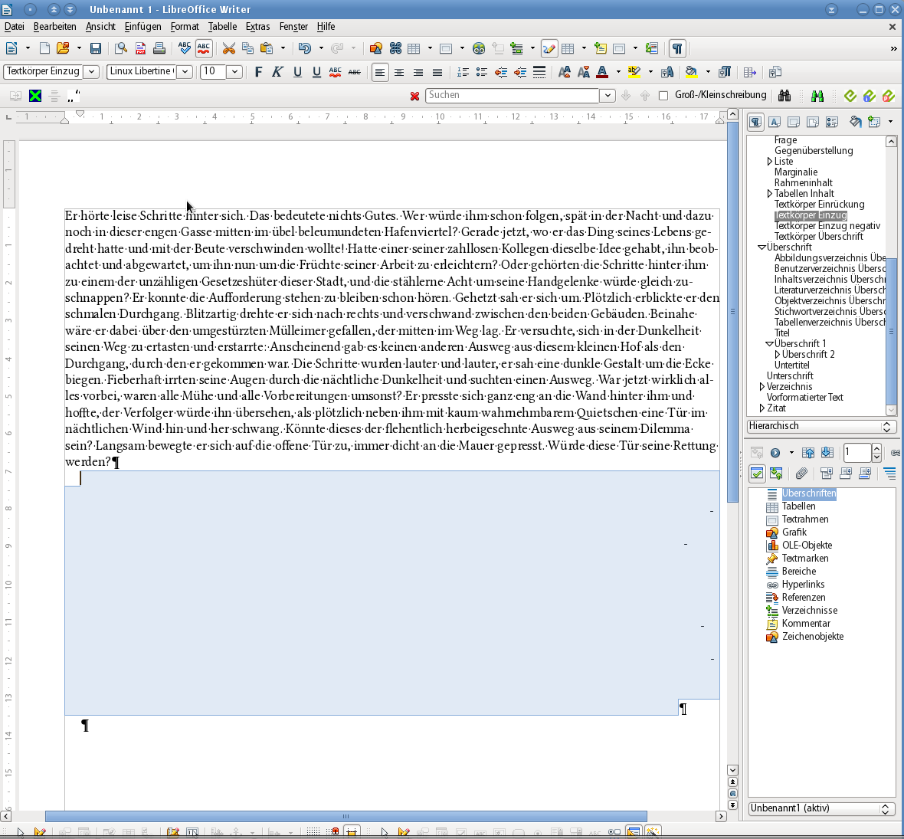Enable Groß-/Kleinschreibung checkbox
Image resolution: width=904 pixels, height=839 pixels.
click(663, 96)
